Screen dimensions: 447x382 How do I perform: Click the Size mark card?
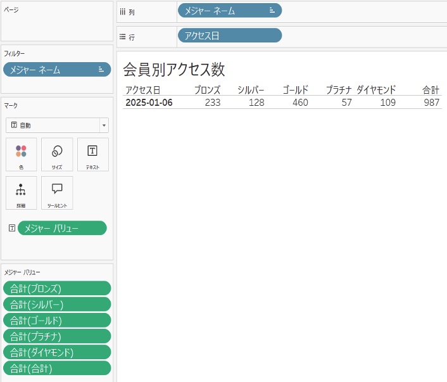tap(57, 154)
